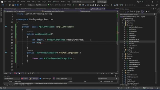Click the search magnifier in title bar

(94, 2)
